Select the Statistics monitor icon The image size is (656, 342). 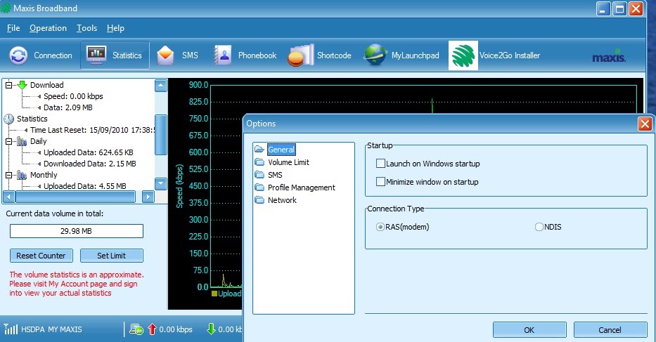(96, 55)
